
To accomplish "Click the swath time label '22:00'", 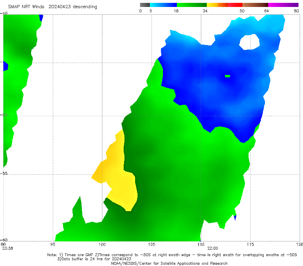I will pyautogui.click(x=213, y=248).
